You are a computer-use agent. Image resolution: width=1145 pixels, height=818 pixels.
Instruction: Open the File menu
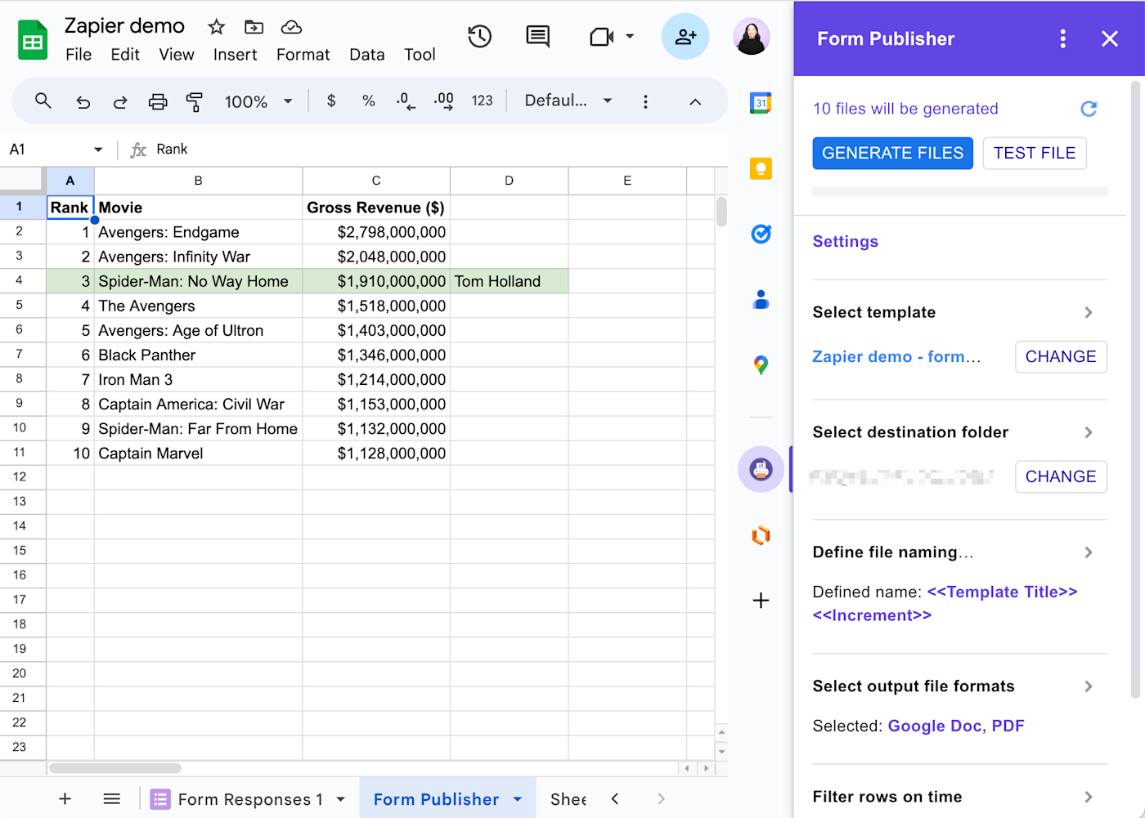tap(79, 55)
